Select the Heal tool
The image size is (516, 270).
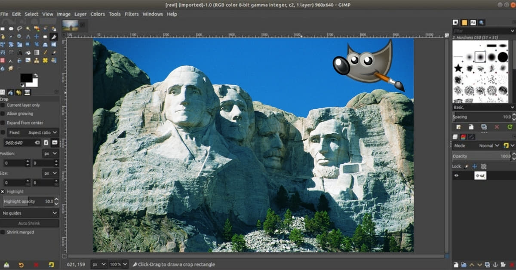[x=45, y=61]
